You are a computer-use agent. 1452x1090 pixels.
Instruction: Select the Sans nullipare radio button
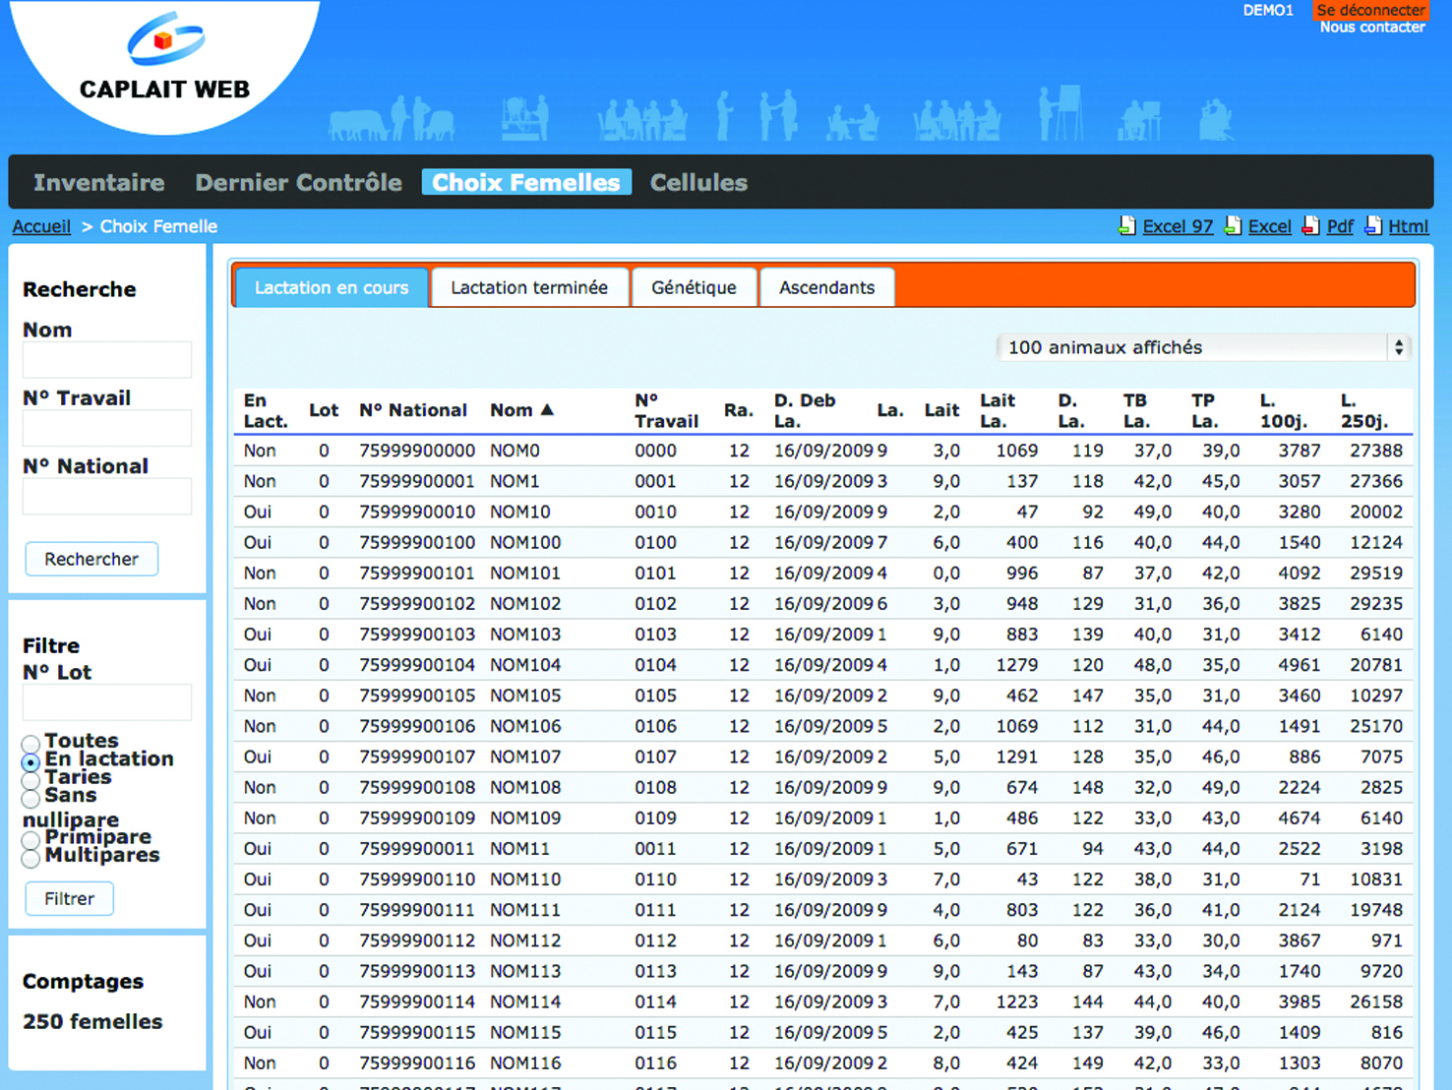pyautogui.click(x=30, y=798)
